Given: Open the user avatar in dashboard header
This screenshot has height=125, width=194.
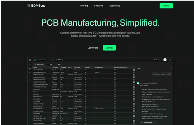Looking at the screenshot, I should (x=165, y=60).
